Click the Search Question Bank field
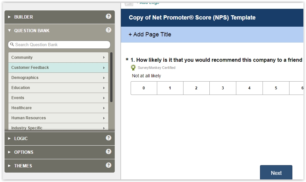Image resolution: width=306 pixels, height=182 pixels. click(x=62, y=45)
